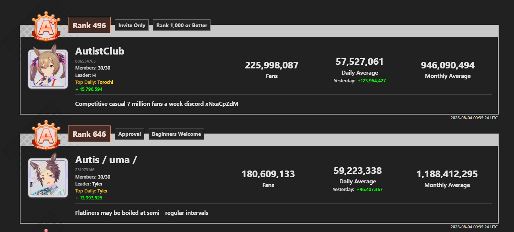Click the 946,090,494 monthly average
The height and width of the screenshot is (232, 514).
[448, 66]
